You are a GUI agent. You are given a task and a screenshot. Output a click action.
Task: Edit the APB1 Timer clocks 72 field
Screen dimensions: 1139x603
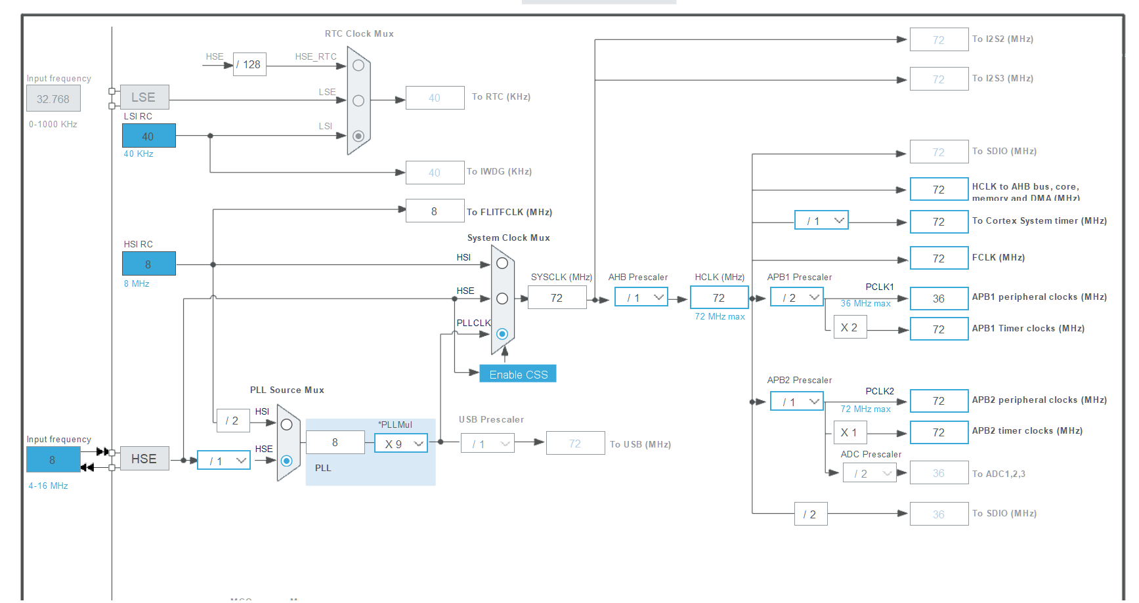[x=939, y=329]
